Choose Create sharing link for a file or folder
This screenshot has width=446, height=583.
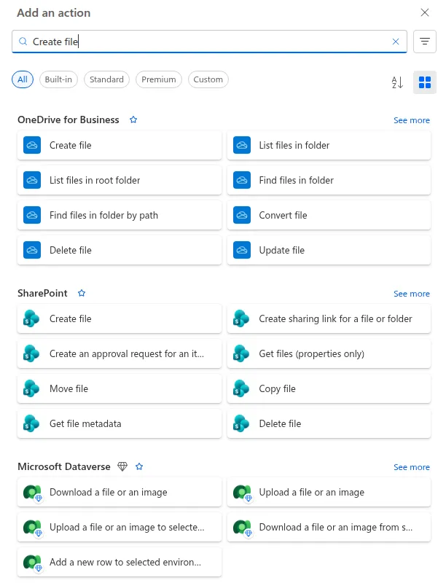pyautogui.click(x=329, y=318)
